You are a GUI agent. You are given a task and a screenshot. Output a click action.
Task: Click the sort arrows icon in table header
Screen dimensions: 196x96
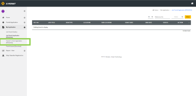click(189, 23)
